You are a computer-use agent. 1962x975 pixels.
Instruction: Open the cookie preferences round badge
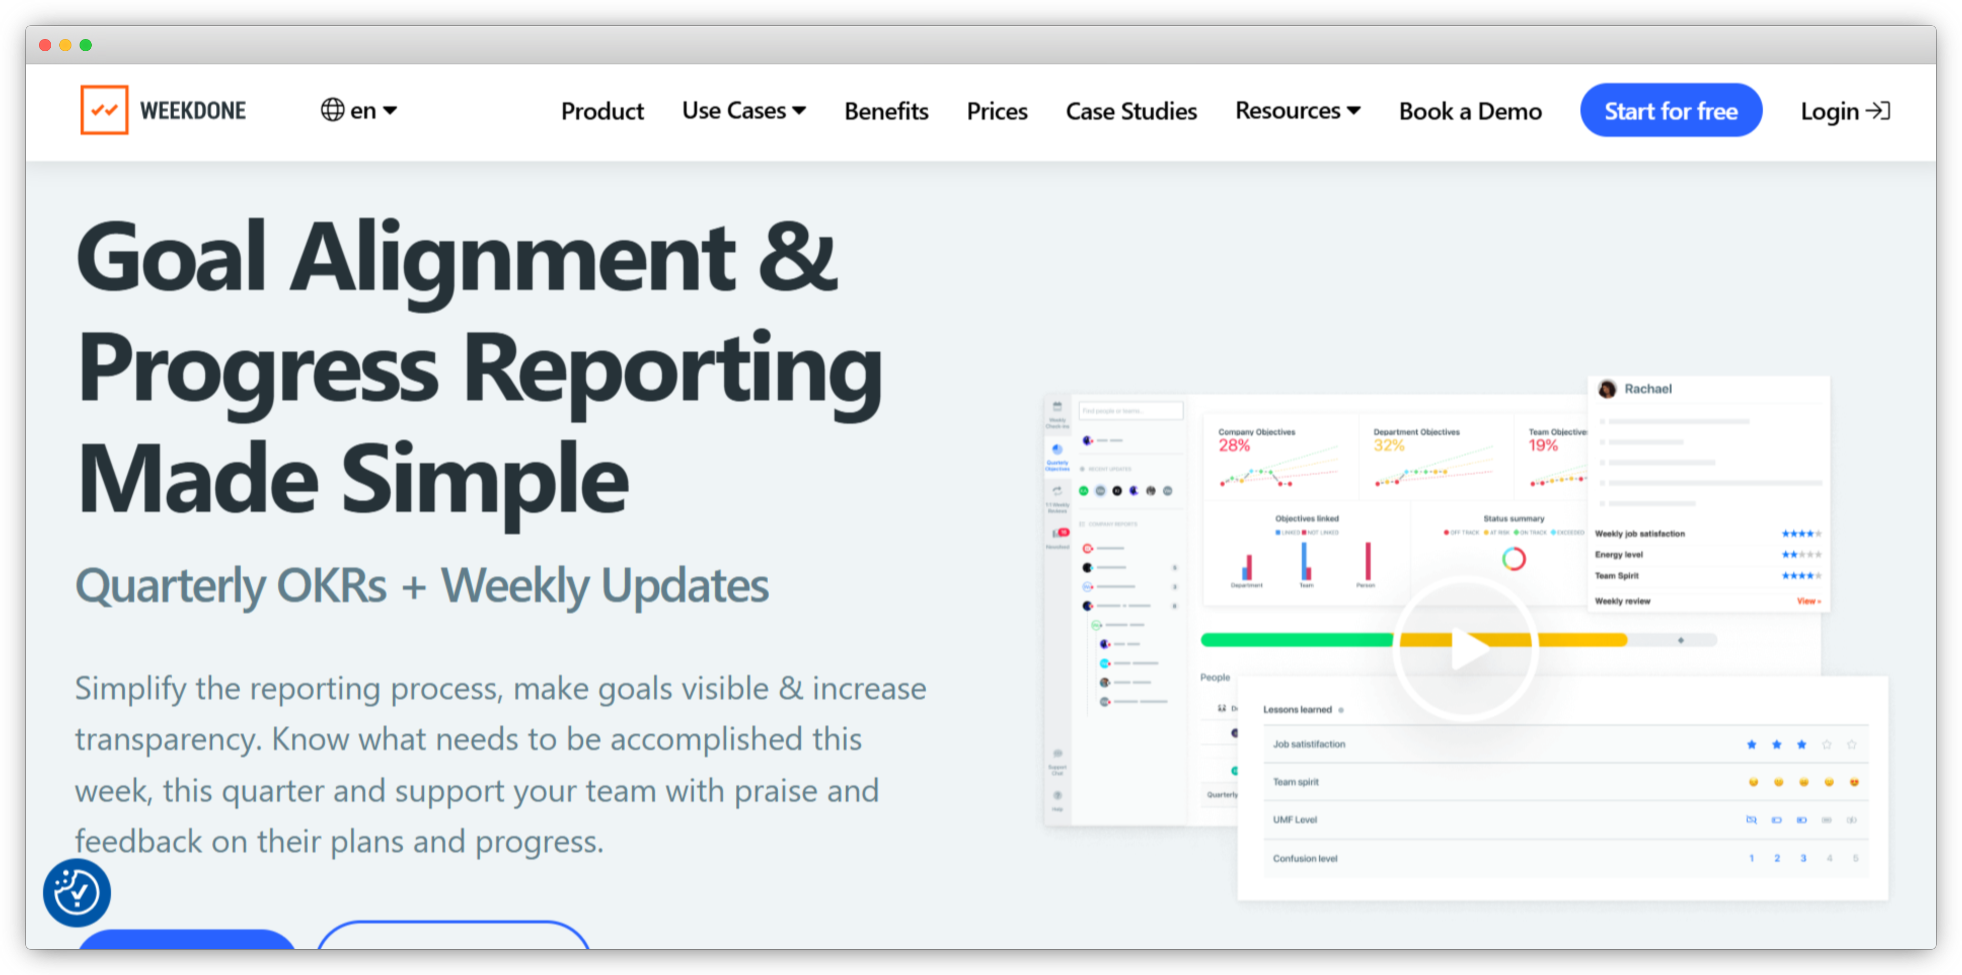click(77, 892)
